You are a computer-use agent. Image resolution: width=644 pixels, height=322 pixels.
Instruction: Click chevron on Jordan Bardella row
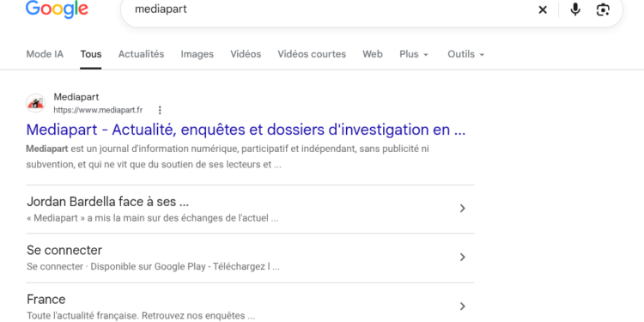(463, 209)
